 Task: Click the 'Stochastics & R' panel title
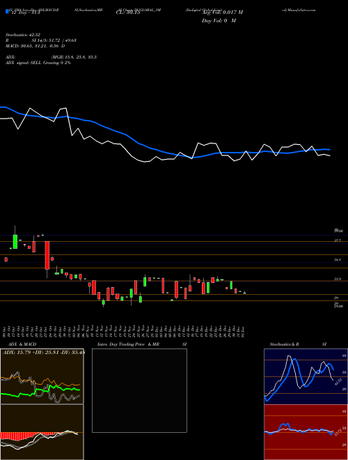[285, 344]
